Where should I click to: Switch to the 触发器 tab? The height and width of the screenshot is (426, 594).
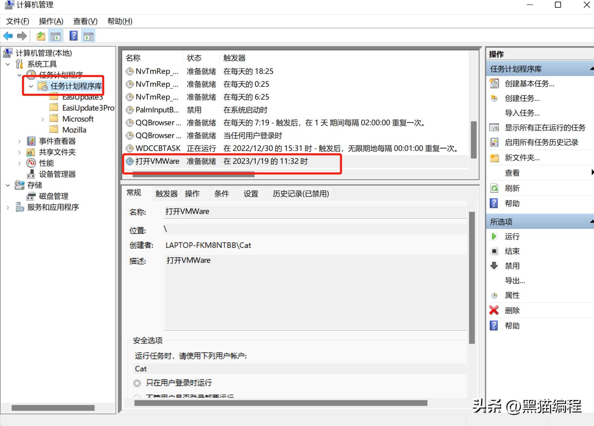166,193
